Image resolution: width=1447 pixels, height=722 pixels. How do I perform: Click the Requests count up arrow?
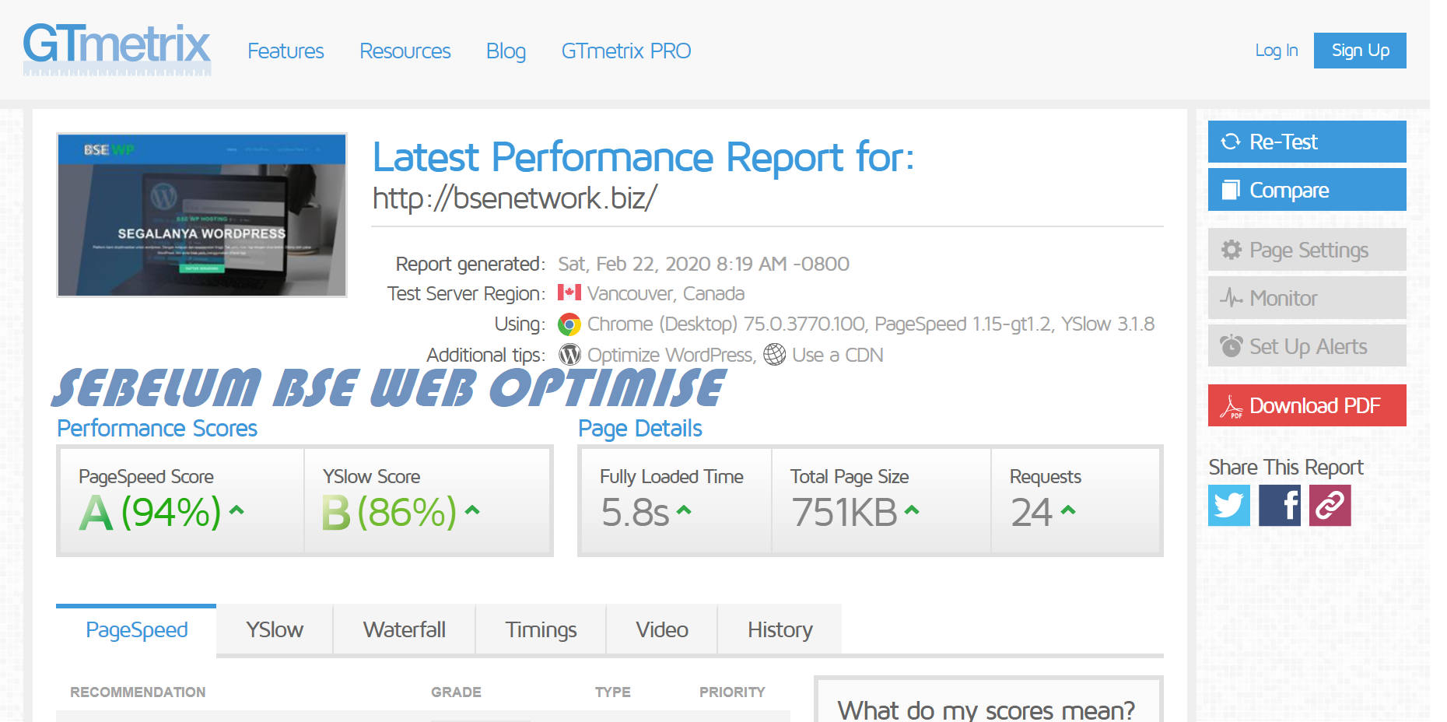click(1068, 510)
